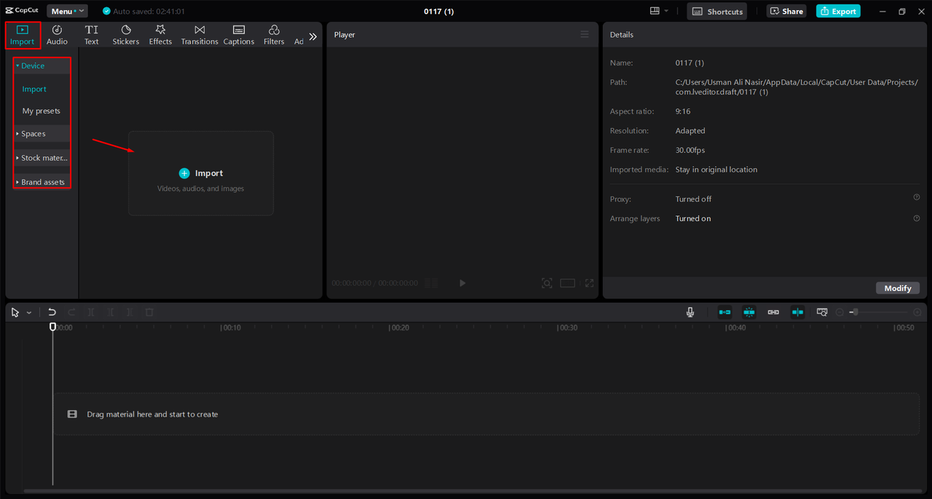The height and width of the screenshot is (499, 932).
Task: Enter full screen preview mode
Action: pyautogui.click(x=590, y=283)
